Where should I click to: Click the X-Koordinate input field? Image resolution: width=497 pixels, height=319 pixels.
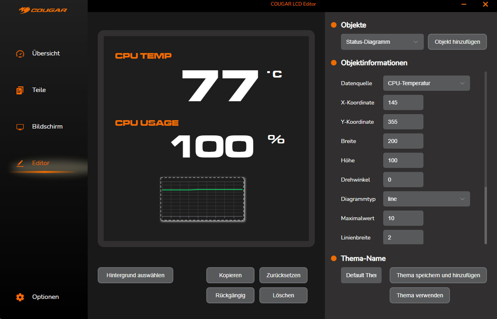click(403, 102)
